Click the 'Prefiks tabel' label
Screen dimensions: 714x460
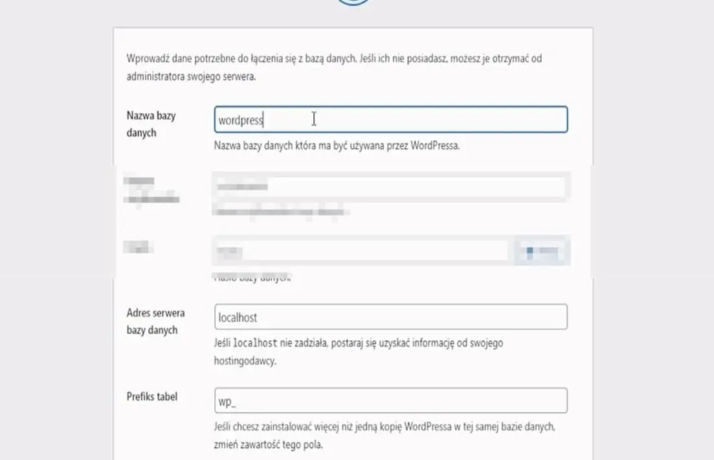(x=151, y=397)
